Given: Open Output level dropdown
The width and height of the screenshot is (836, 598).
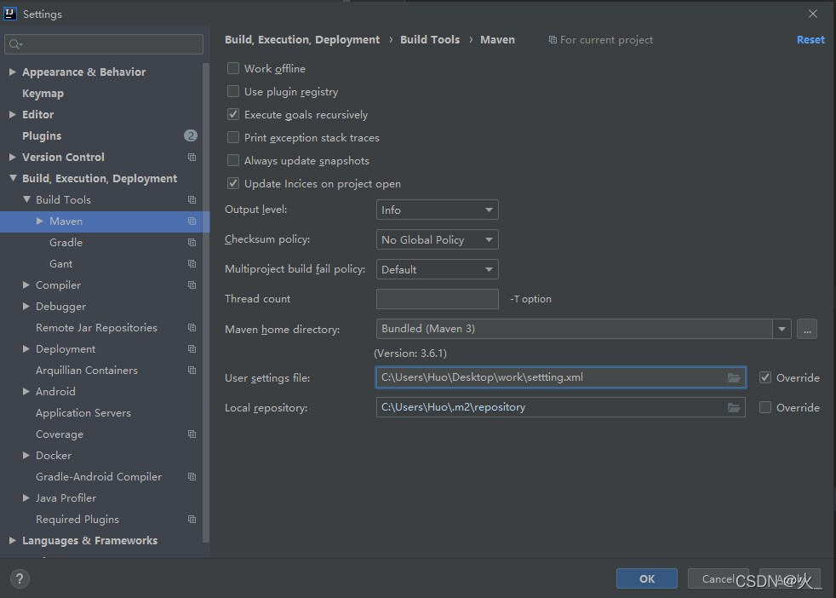Looking at the screenshot, I should tap(438, 210).
